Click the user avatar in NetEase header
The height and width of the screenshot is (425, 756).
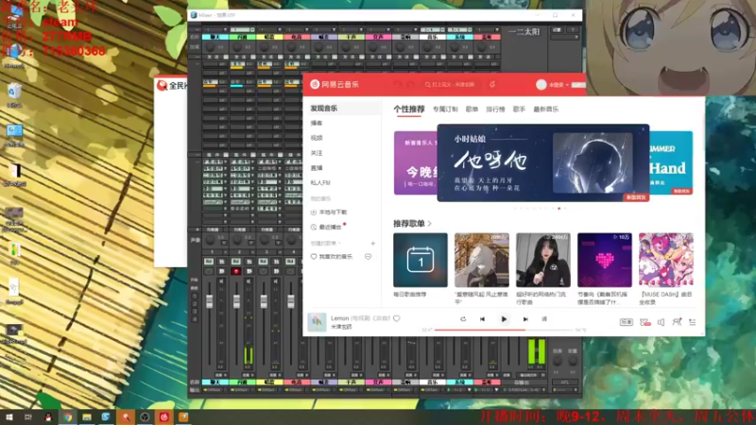tap(541, 85)
